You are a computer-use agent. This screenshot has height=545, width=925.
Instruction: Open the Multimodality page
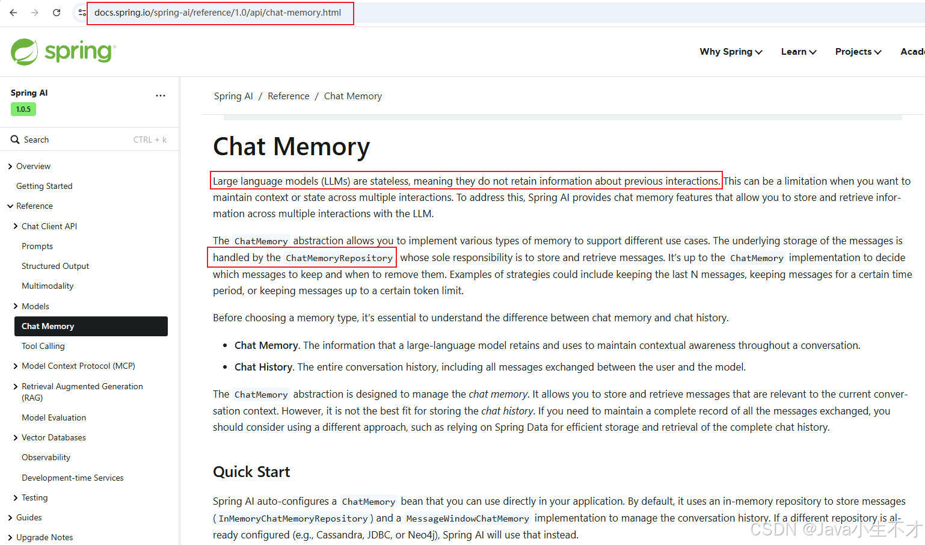[48, 286]
